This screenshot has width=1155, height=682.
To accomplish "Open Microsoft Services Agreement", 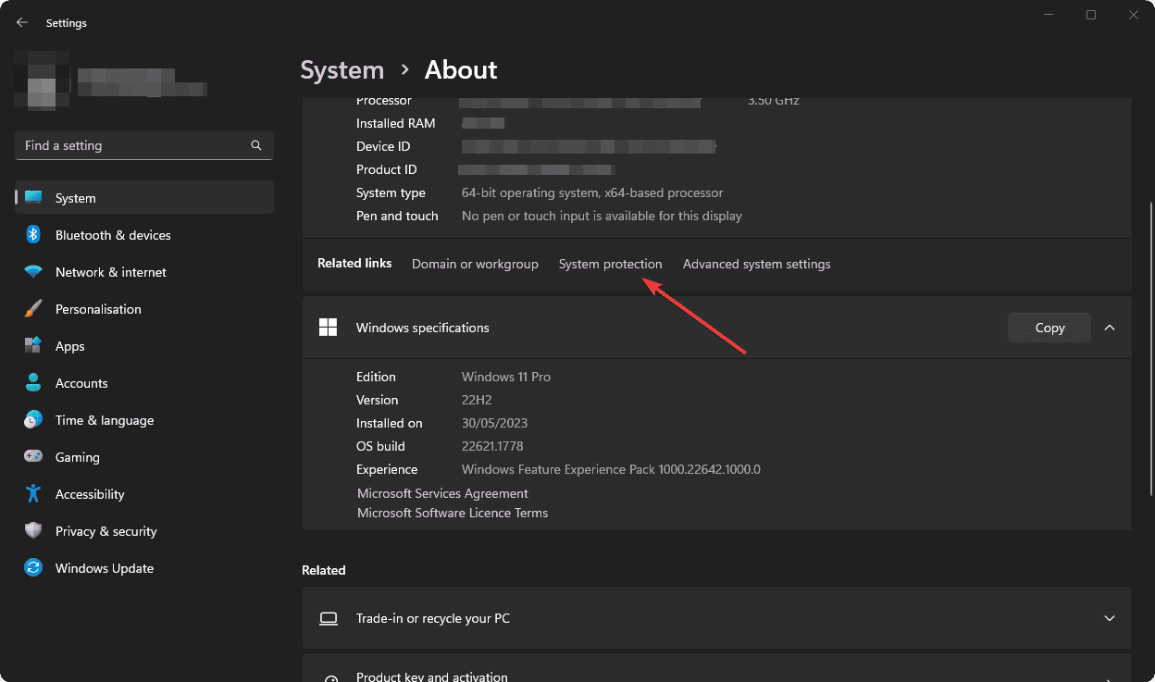I will [442, 493].
